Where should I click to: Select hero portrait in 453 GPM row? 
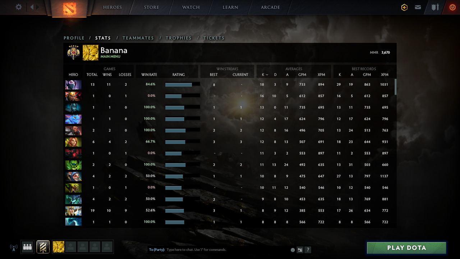73,200
